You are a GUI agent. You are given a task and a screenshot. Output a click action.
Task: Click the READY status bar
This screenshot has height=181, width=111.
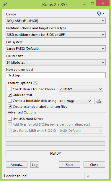(56, 153)
